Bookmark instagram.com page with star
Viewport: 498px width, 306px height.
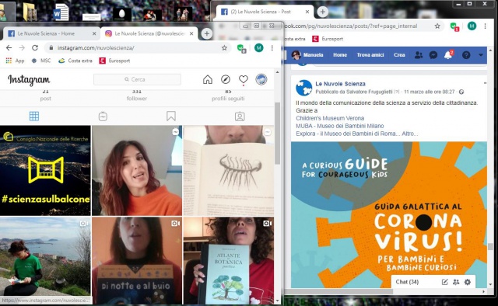click(x=224, y=48)
